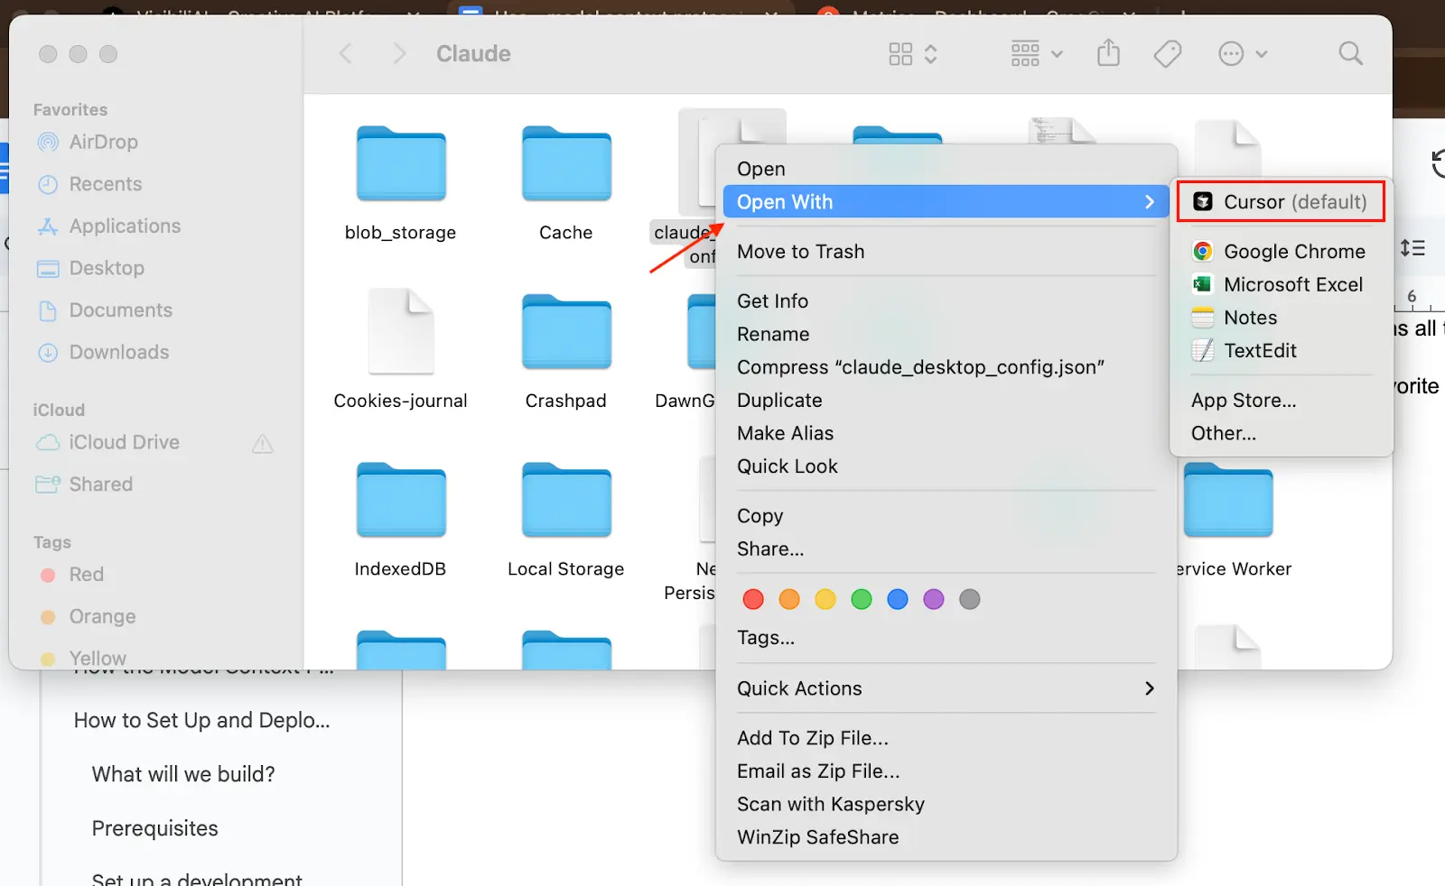Screen dimensions: 1445x886
Task: Apply the red tag color dot
Action: pyautogui.click(x=753, y=599)
